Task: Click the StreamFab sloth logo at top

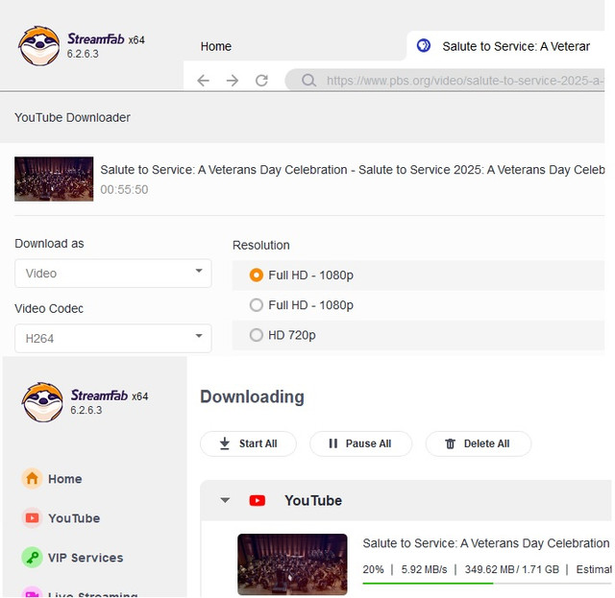Action: click(x=39, y=45)
